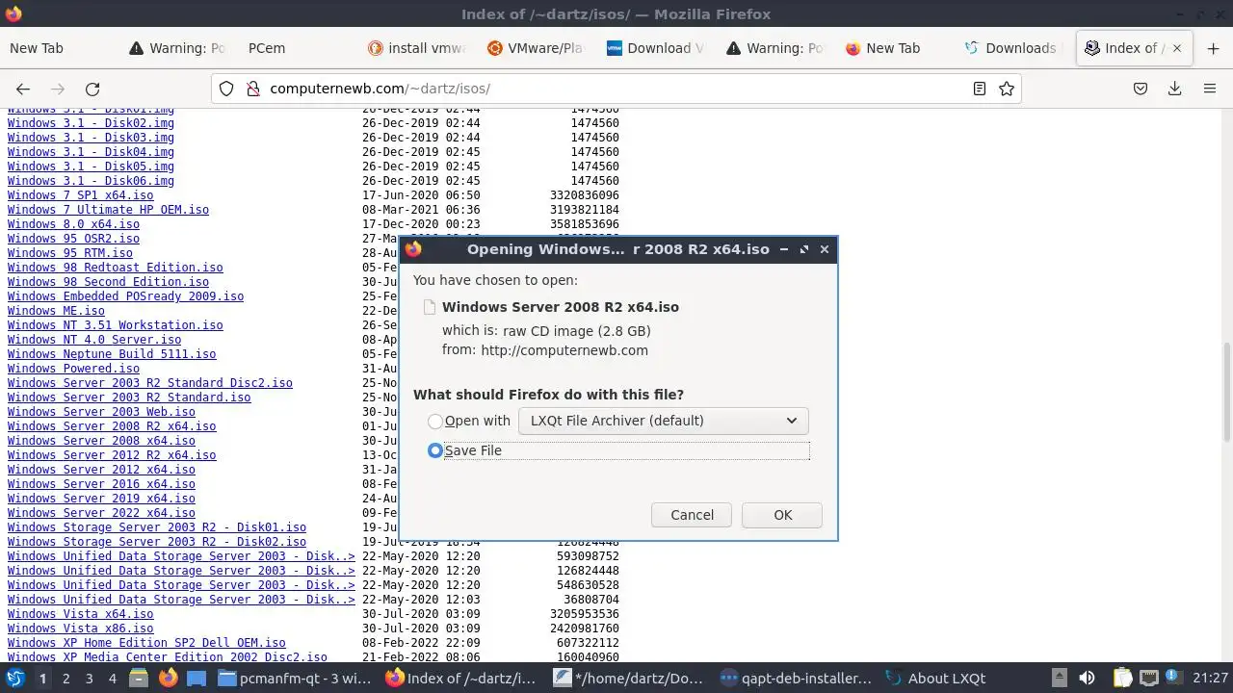This screenshot has height=693, width=1233.
Task: Switch to the VMware/Pla tab
Action: (x=537, y=48)
